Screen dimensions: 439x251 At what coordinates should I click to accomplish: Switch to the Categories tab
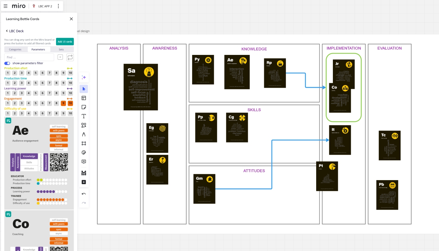point(15,50)
